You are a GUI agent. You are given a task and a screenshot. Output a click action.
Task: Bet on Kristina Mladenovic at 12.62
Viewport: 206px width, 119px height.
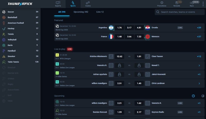coord(119,56)
